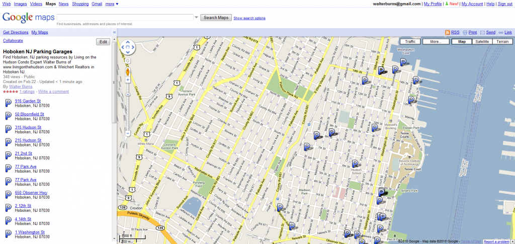
Task: Pan the map up with the arrow control
Action: click(x=128, y=43)
